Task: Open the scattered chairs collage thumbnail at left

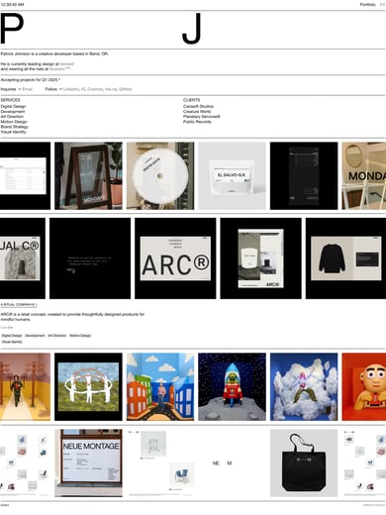Action: click(25, 463)
